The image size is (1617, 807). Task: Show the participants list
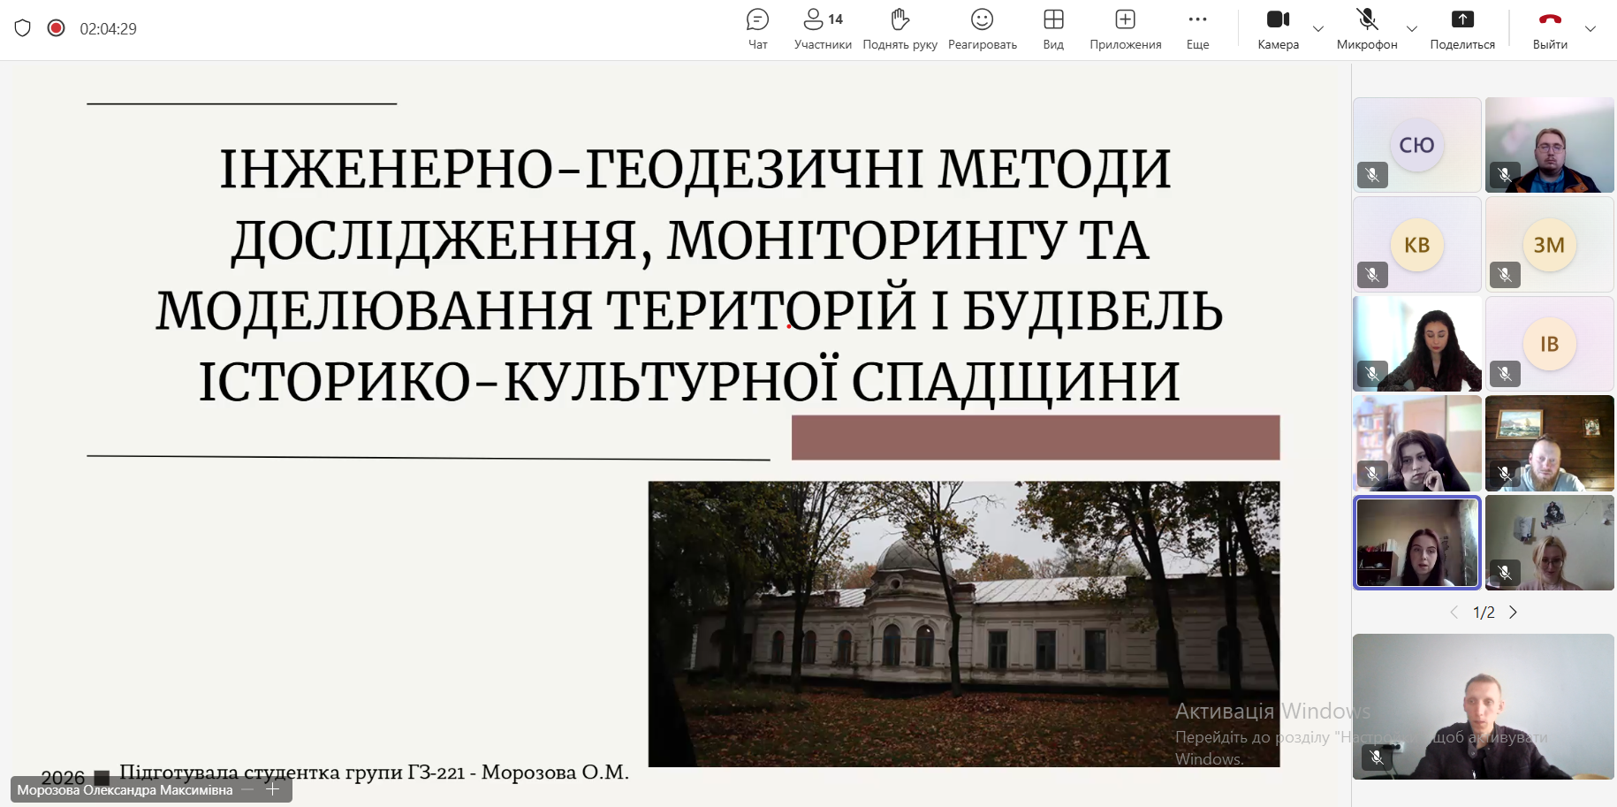[x=823, y=28]
